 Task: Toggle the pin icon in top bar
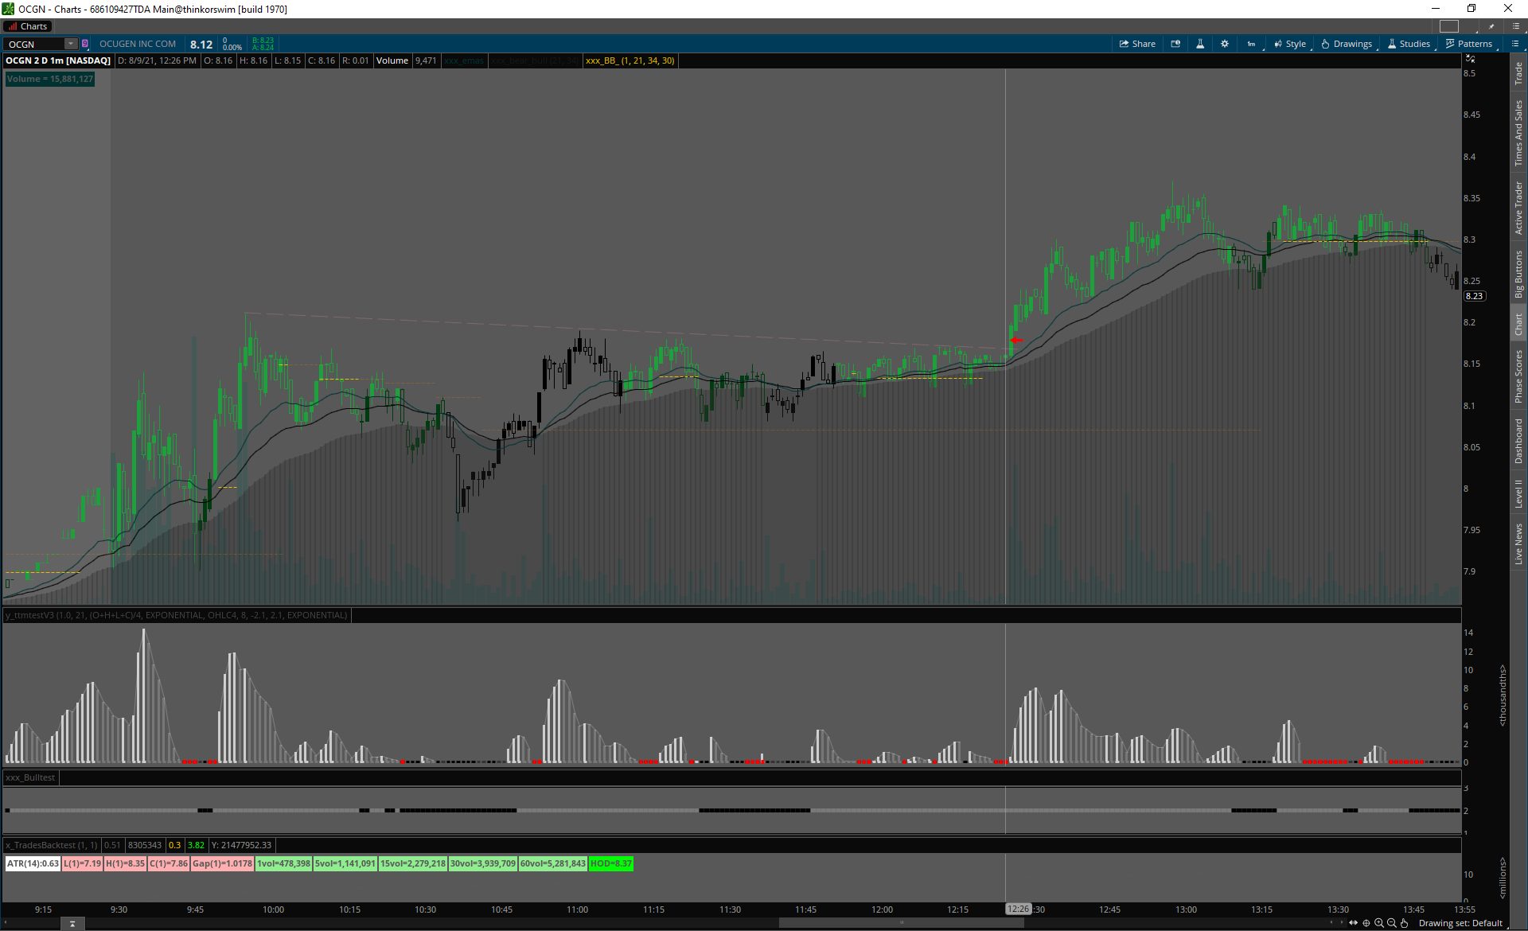point(1491,26)
